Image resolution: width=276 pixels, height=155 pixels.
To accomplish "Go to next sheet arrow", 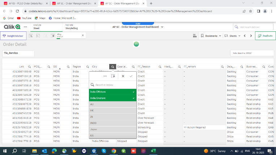I will point(251,36).
